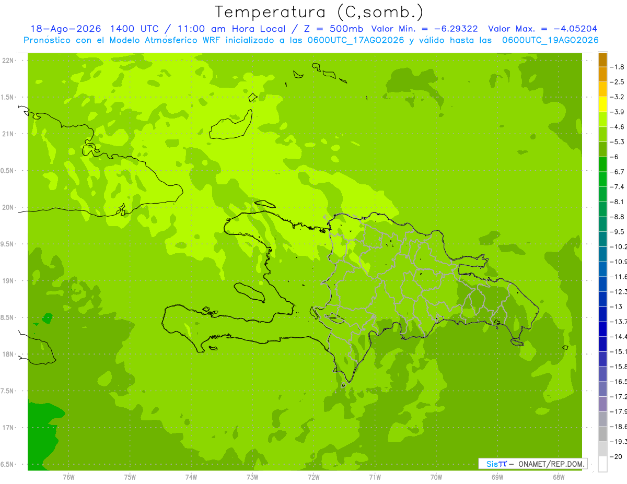Select the '73W' longitude label
The width and height of the screenshot is (627, 484).
pos(252,477)
